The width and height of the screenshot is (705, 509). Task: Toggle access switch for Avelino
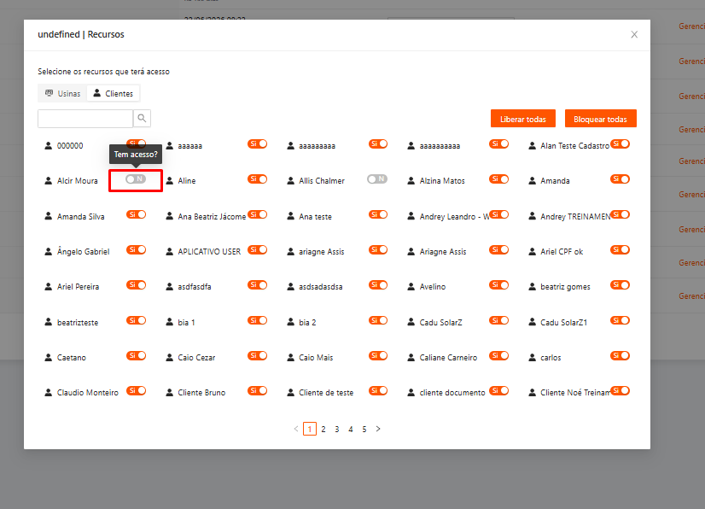tap(499, 285)
